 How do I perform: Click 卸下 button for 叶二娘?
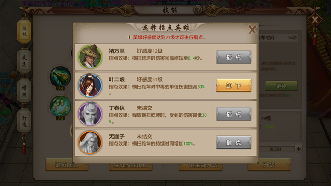point(234,85)
